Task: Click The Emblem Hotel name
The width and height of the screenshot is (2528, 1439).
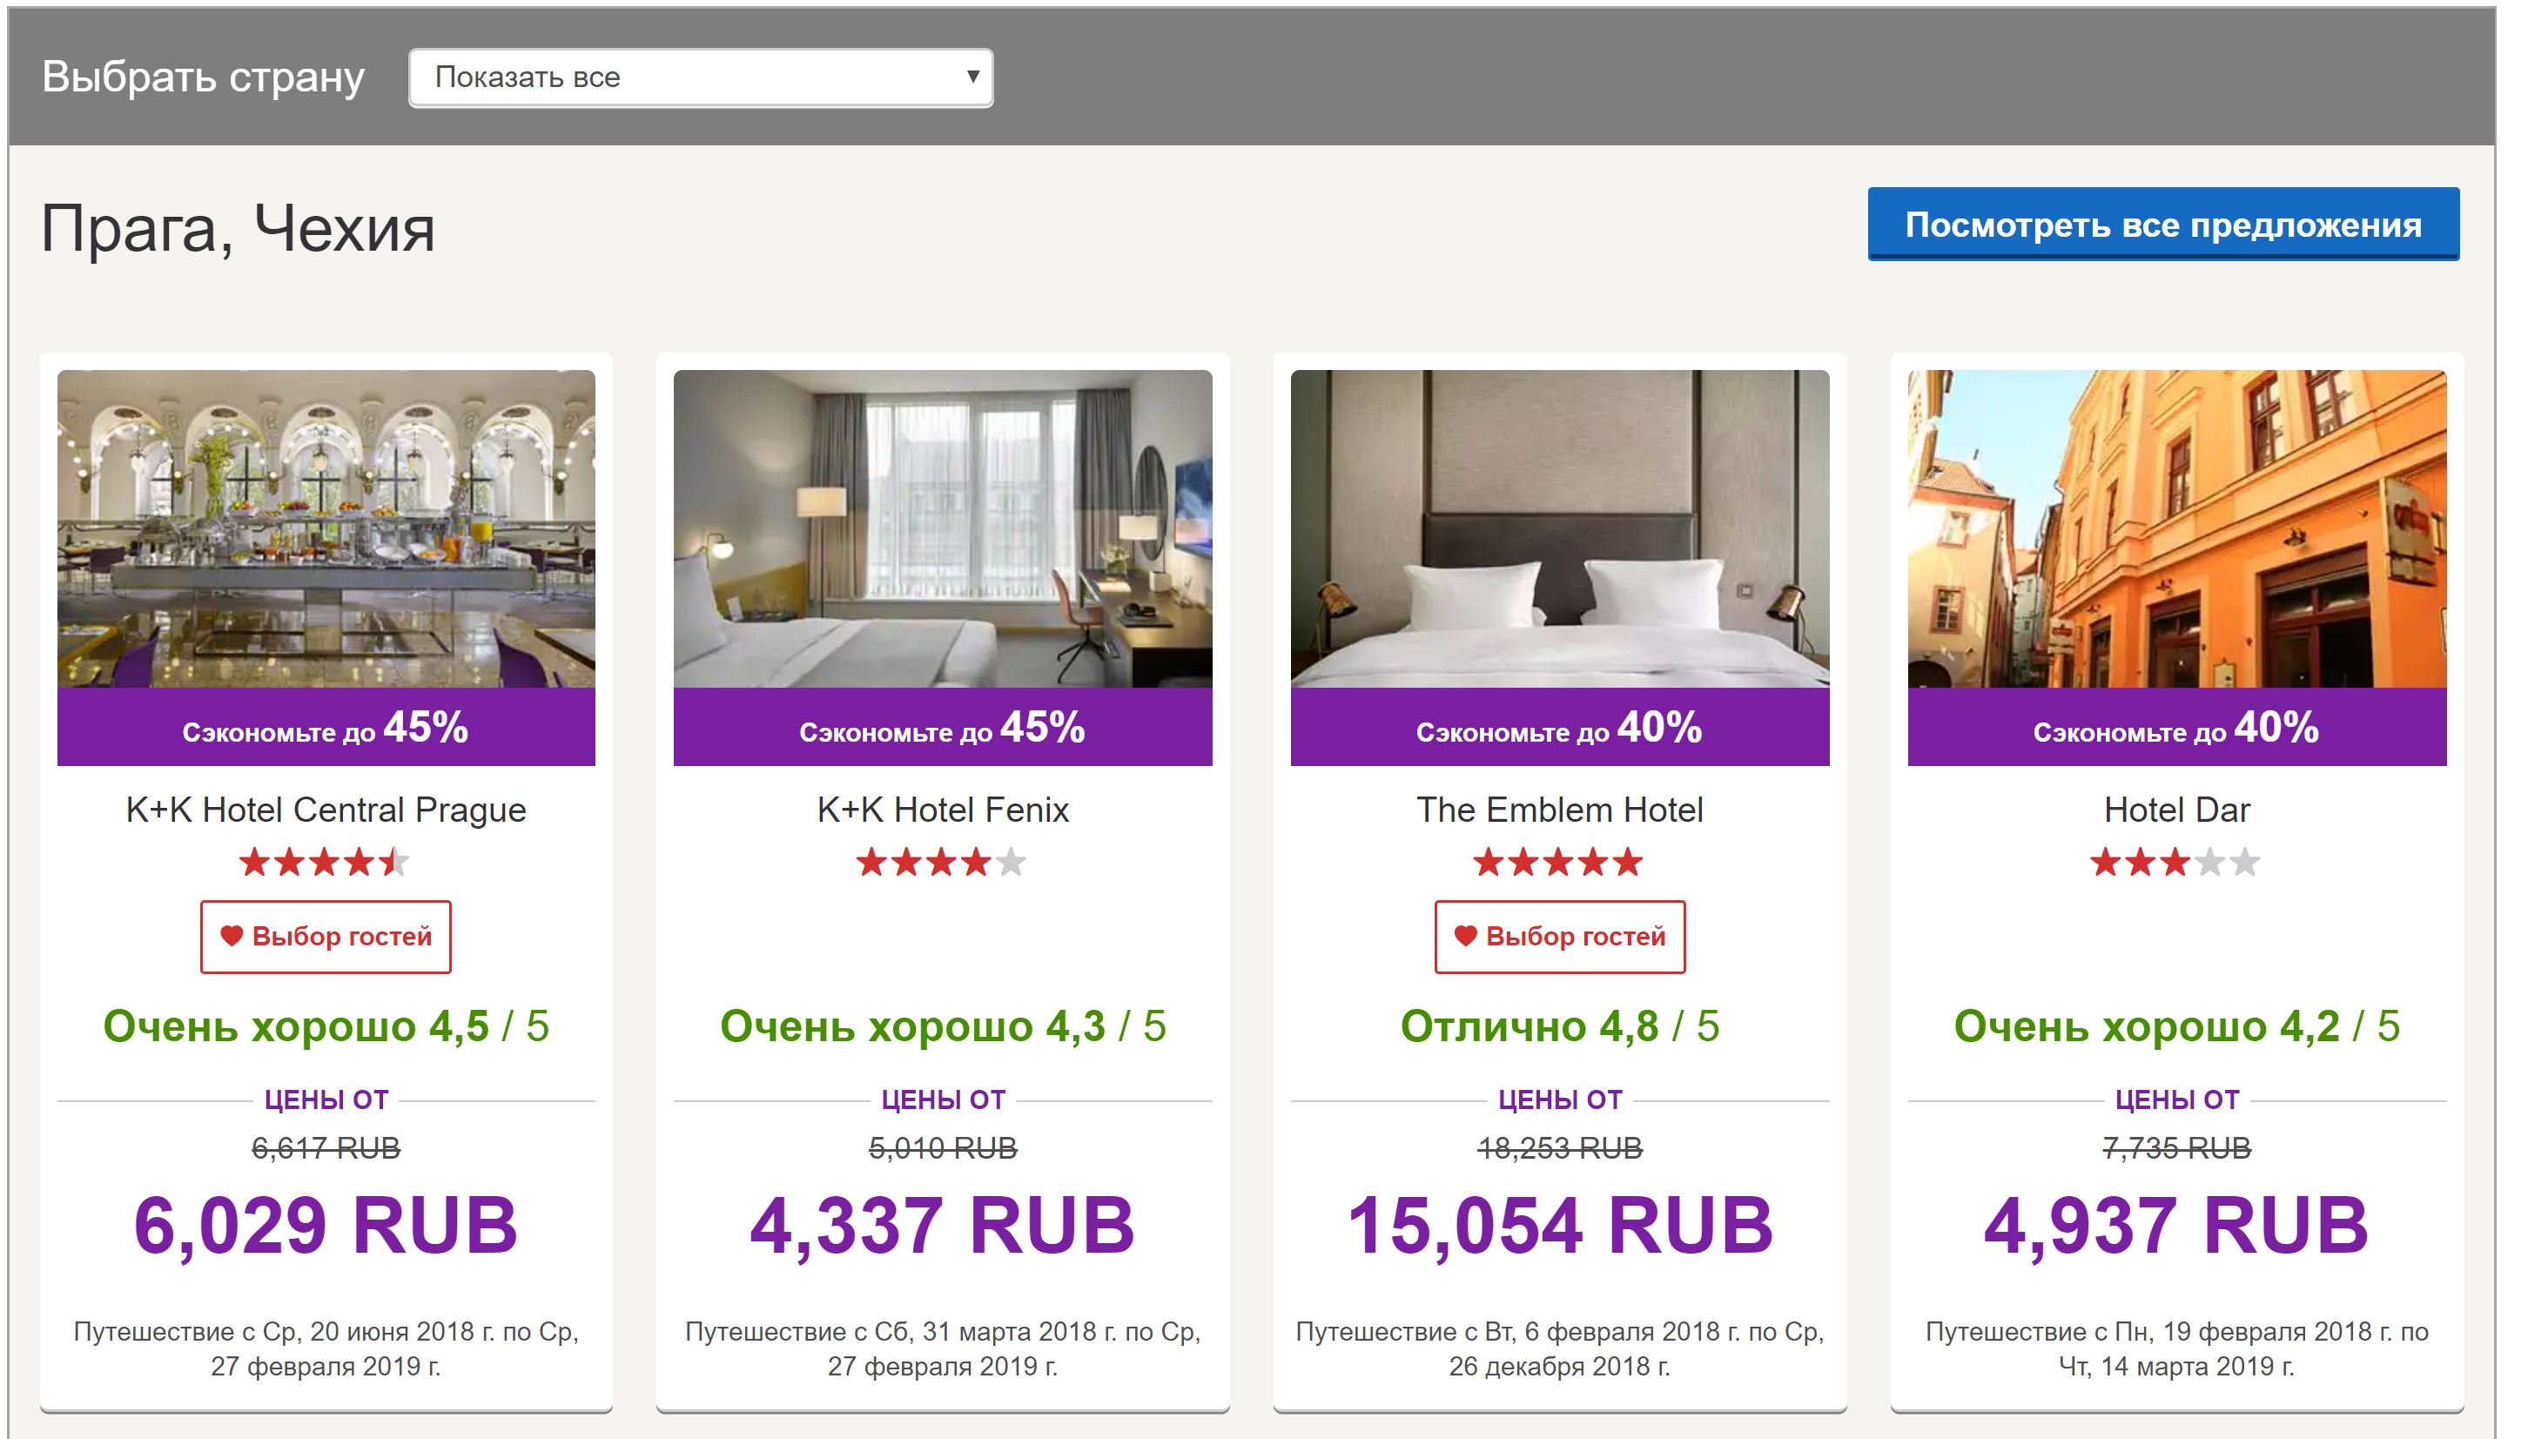Action: coord(1558,810)
